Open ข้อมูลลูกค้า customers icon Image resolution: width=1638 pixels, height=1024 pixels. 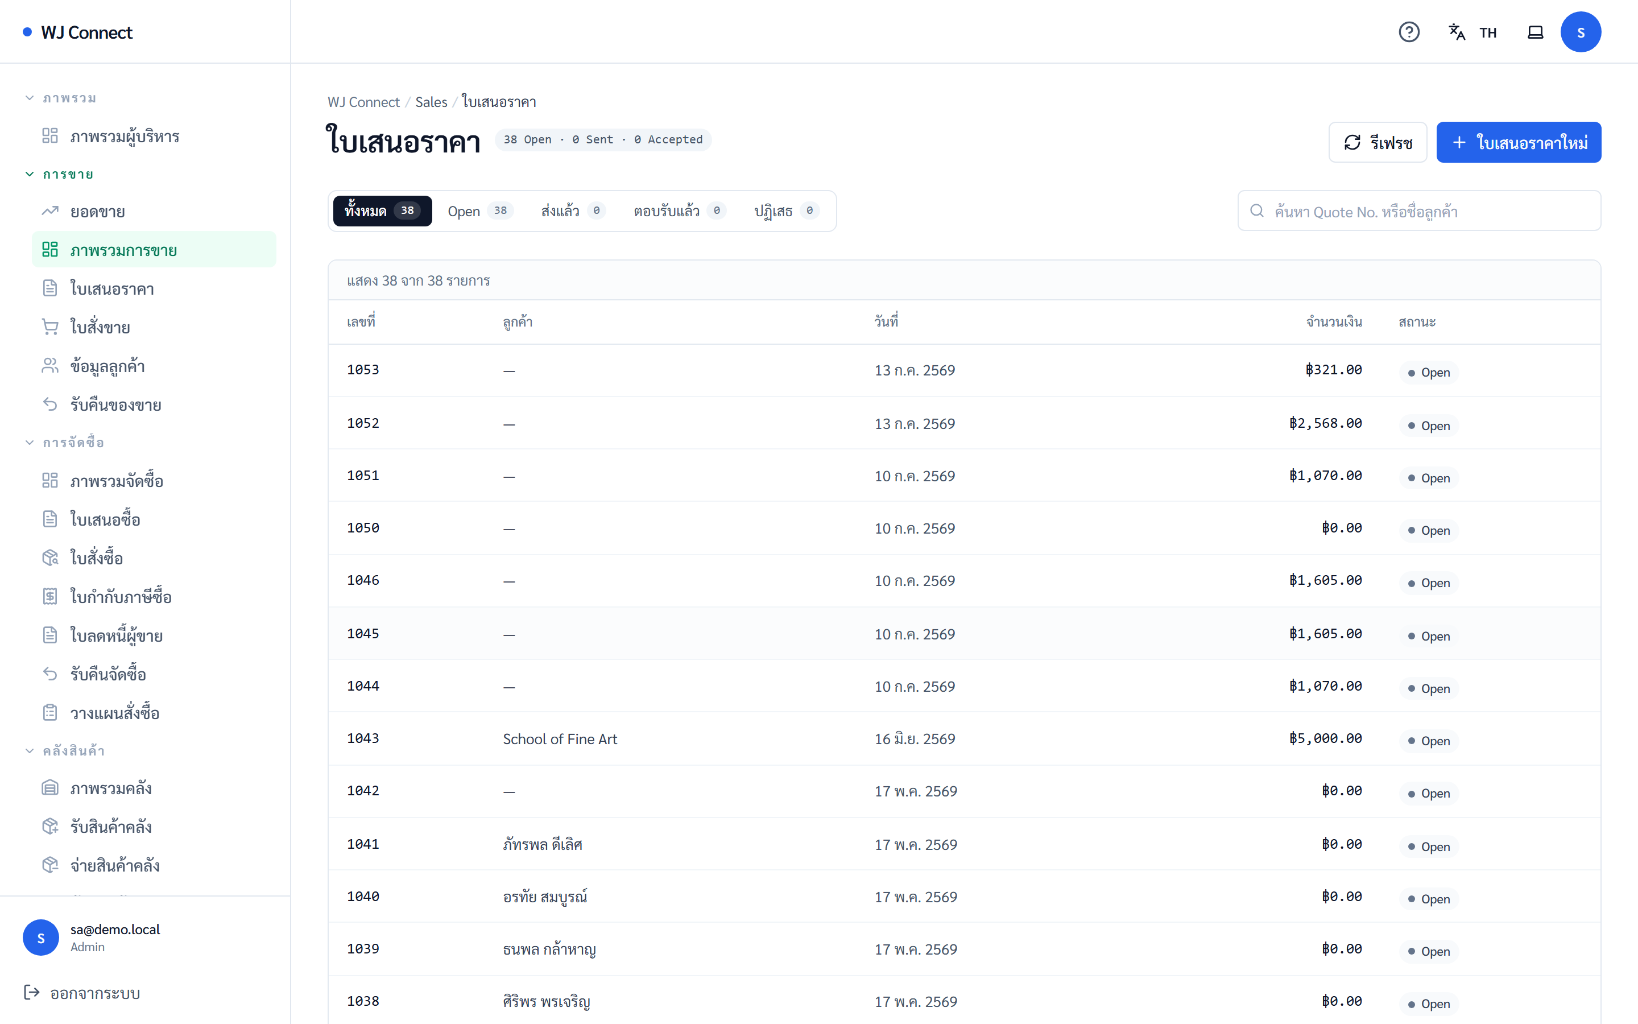[x=154, y=366]
